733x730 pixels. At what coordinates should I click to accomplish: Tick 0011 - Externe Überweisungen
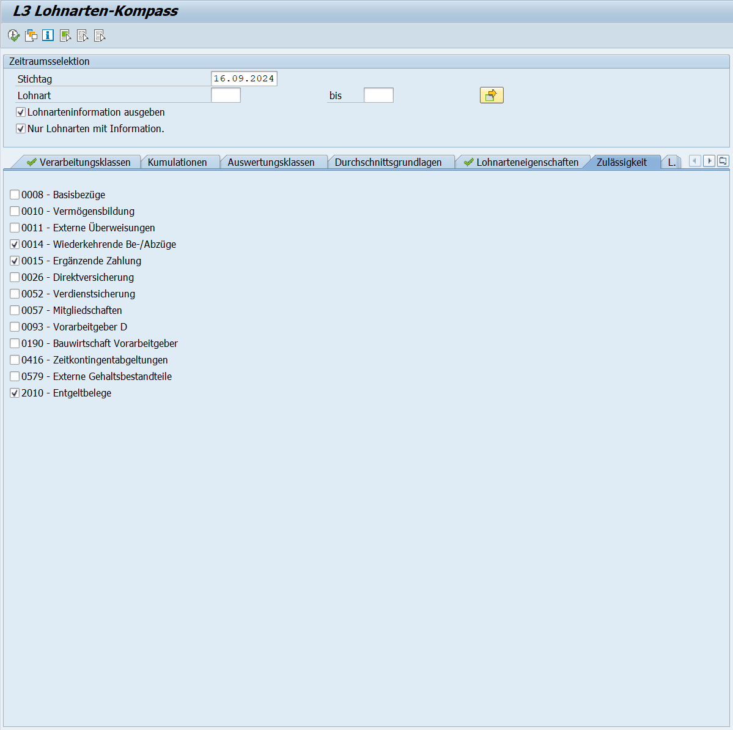(15, 228)
